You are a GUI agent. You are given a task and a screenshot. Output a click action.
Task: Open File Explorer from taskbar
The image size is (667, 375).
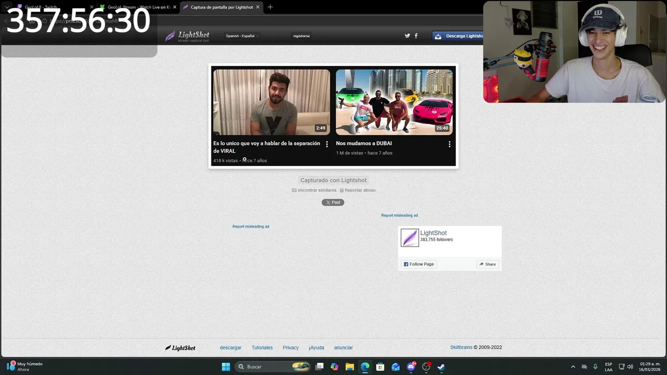(350, 367)
